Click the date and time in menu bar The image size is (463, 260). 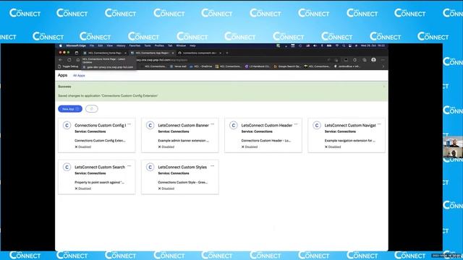tap(373, 45)
